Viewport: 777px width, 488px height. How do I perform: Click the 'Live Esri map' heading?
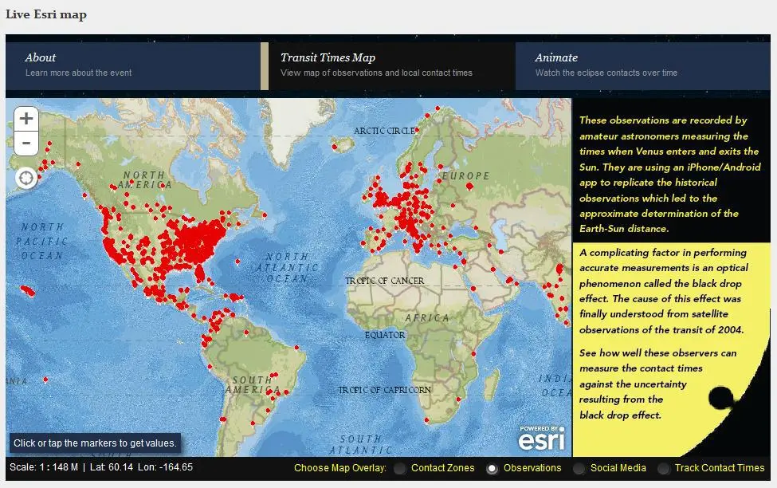pyautogui.click(x=46, y=14)
